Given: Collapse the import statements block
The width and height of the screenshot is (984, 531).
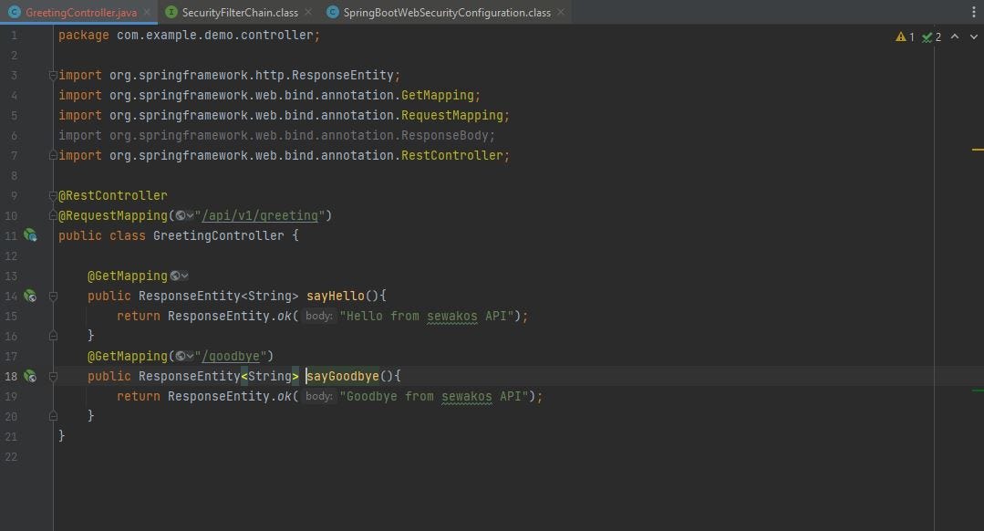Looking at the screenshot, I should 53,75.
